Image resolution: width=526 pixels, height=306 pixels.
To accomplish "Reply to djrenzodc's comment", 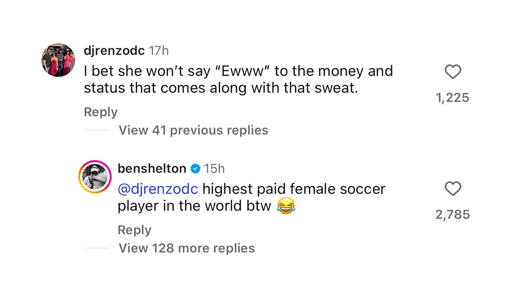I will [101, 112].
